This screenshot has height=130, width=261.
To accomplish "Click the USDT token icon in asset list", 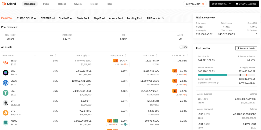I will click(x=6, y=93).
